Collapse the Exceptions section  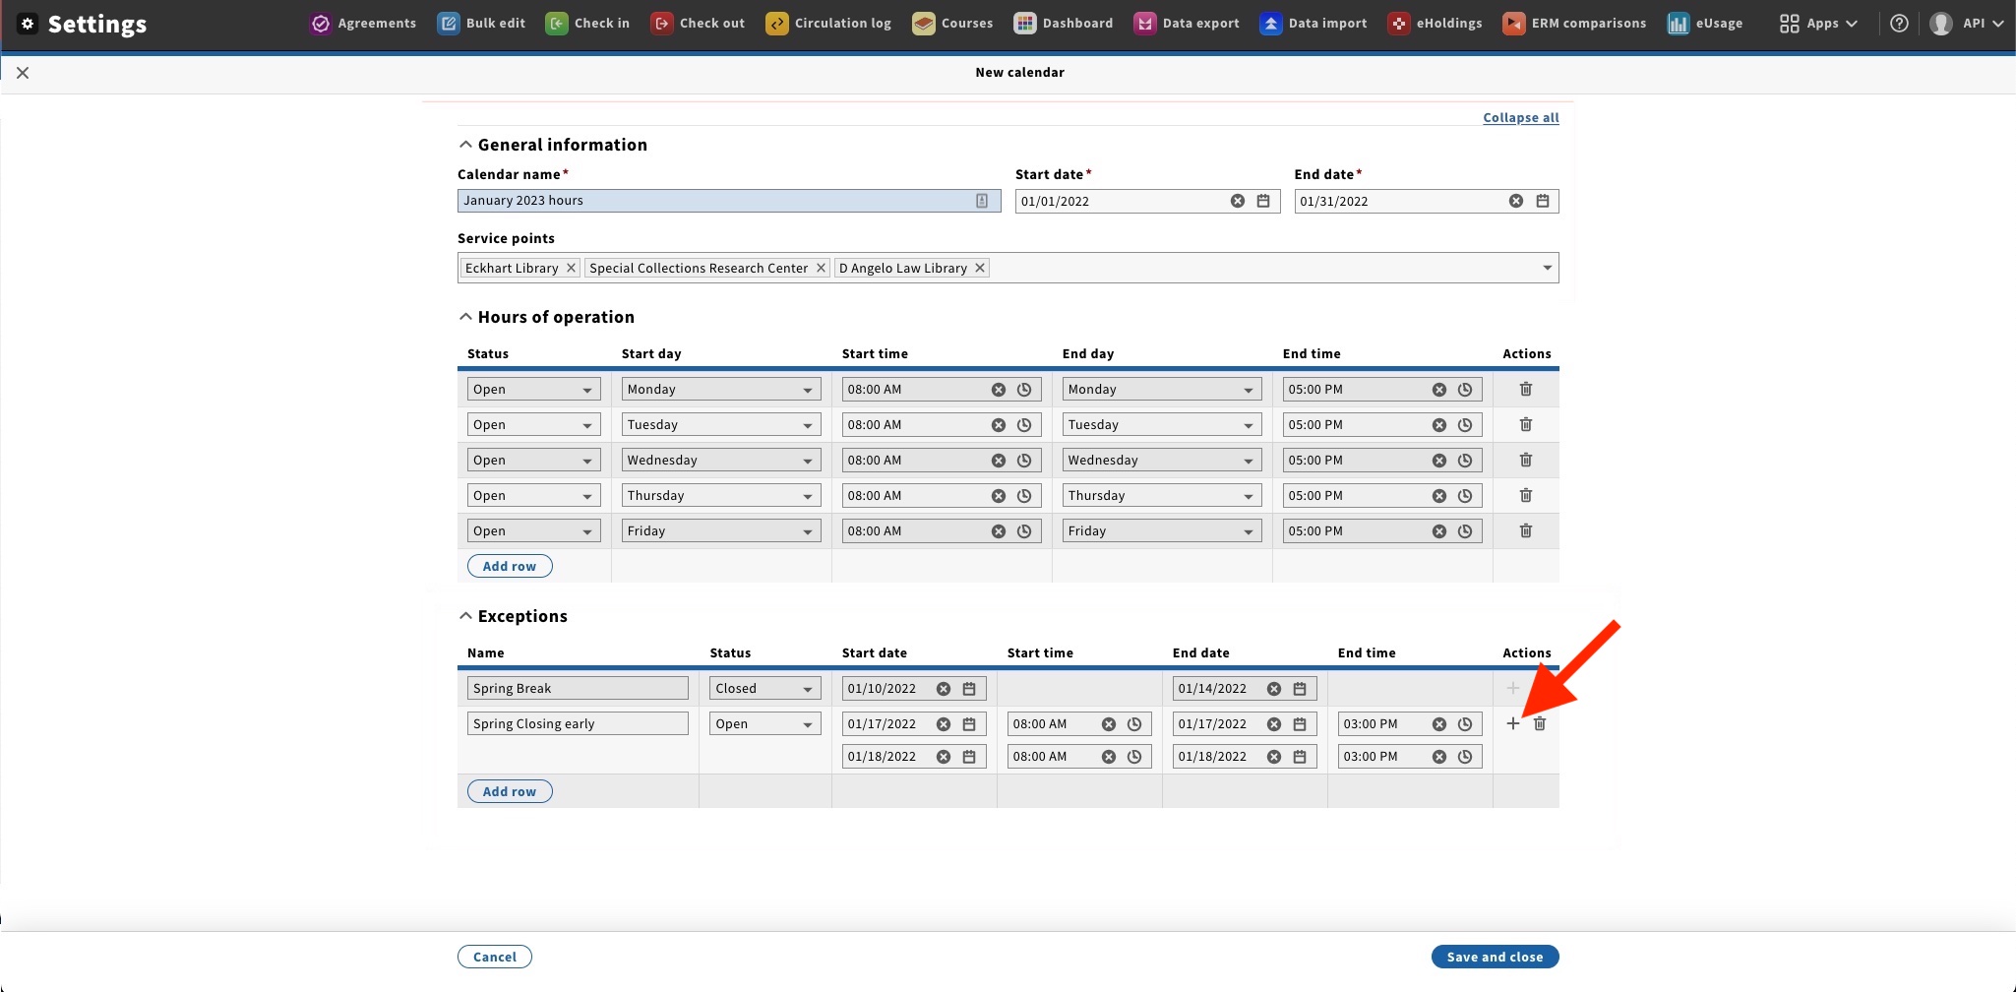point(466,616)
